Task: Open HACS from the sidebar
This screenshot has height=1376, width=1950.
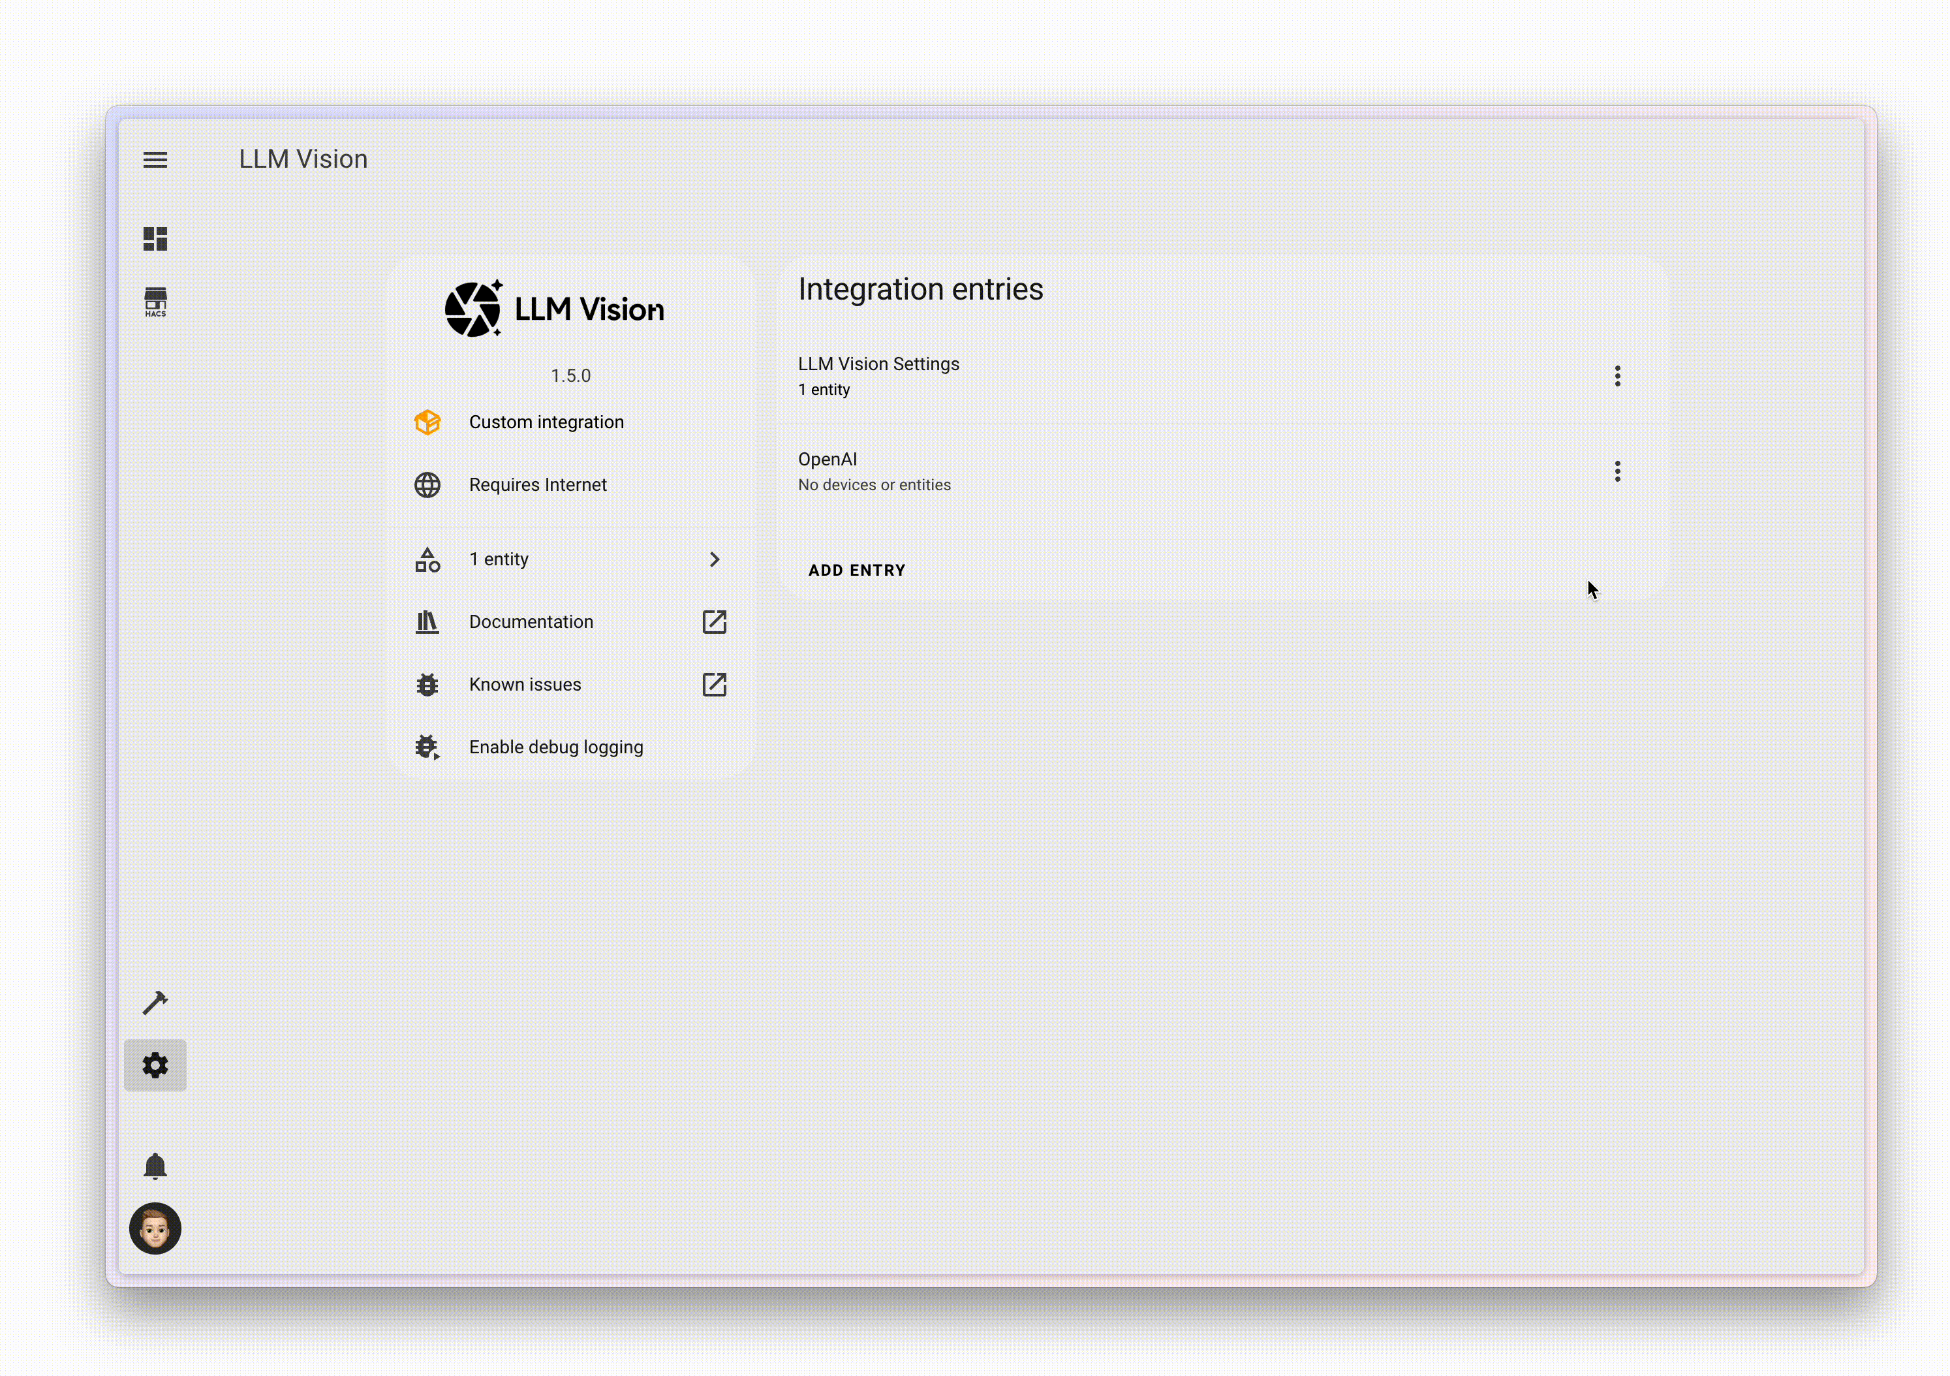Action: pyautogui.click(x=155, y=302)
